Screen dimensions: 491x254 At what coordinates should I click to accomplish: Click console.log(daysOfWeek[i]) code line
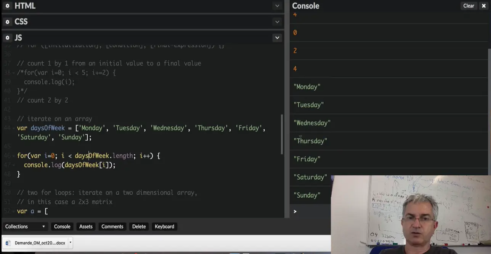point(69,165)
